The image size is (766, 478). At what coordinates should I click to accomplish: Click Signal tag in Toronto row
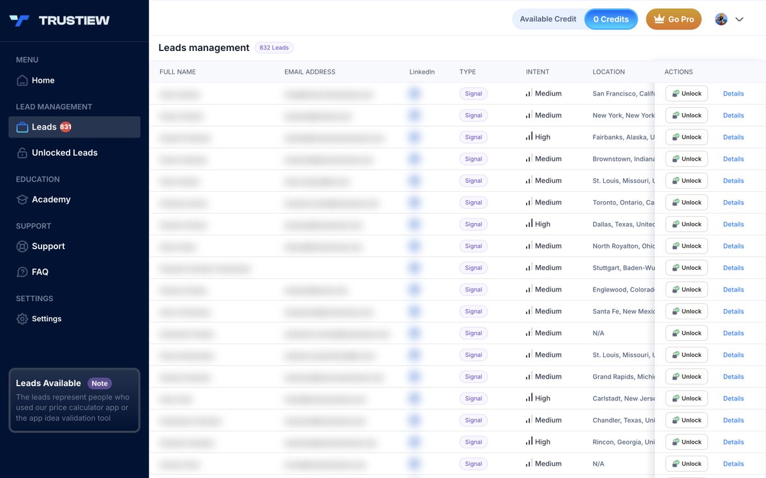[474, 203]
